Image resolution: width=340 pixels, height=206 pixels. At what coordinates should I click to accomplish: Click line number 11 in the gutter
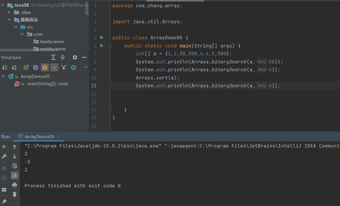point(94,86)
